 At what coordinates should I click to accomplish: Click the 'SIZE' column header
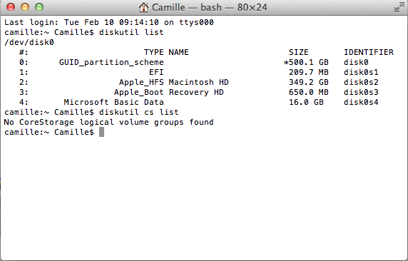(x=298, y=52)
